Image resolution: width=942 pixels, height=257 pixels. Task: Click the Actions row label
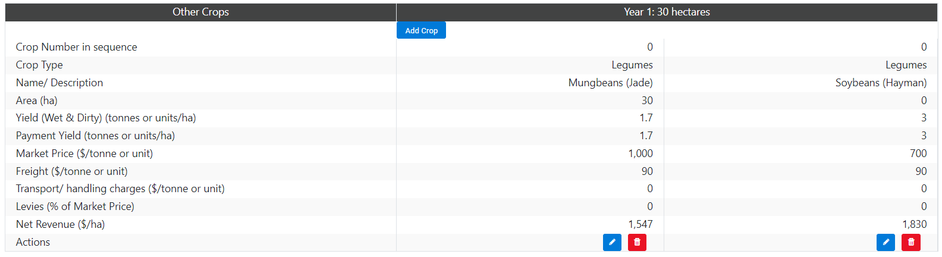[x=33, y=242]
